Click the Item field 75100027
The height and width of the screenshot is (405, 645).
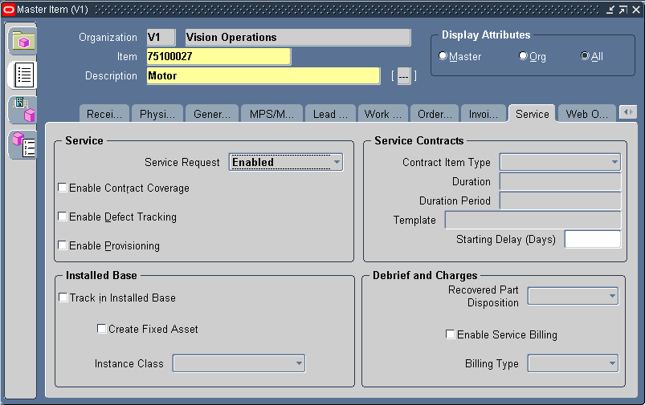tap(218, 57)
